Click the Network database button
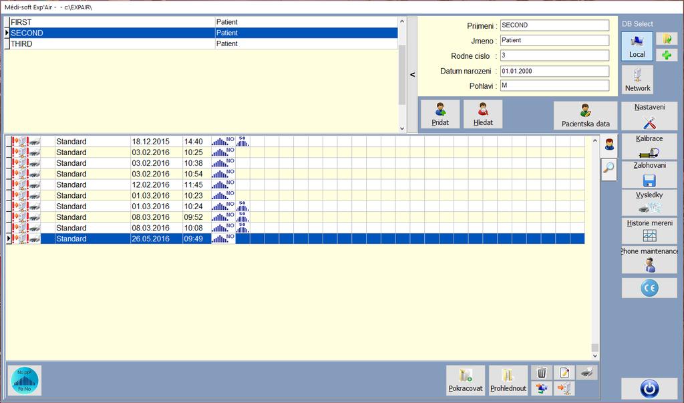The image size is (684, 403). (x=637, y=80)
